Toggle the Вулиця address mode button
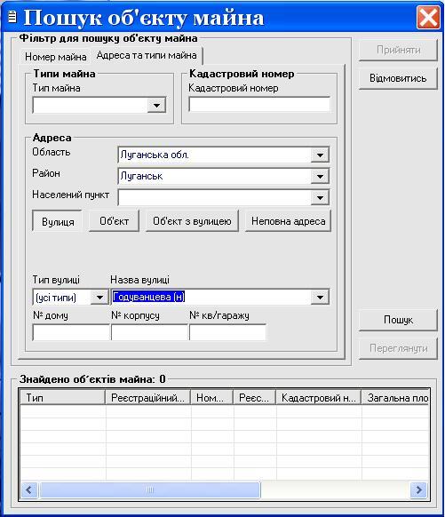The image size is (445, 517). coord(58,221)
